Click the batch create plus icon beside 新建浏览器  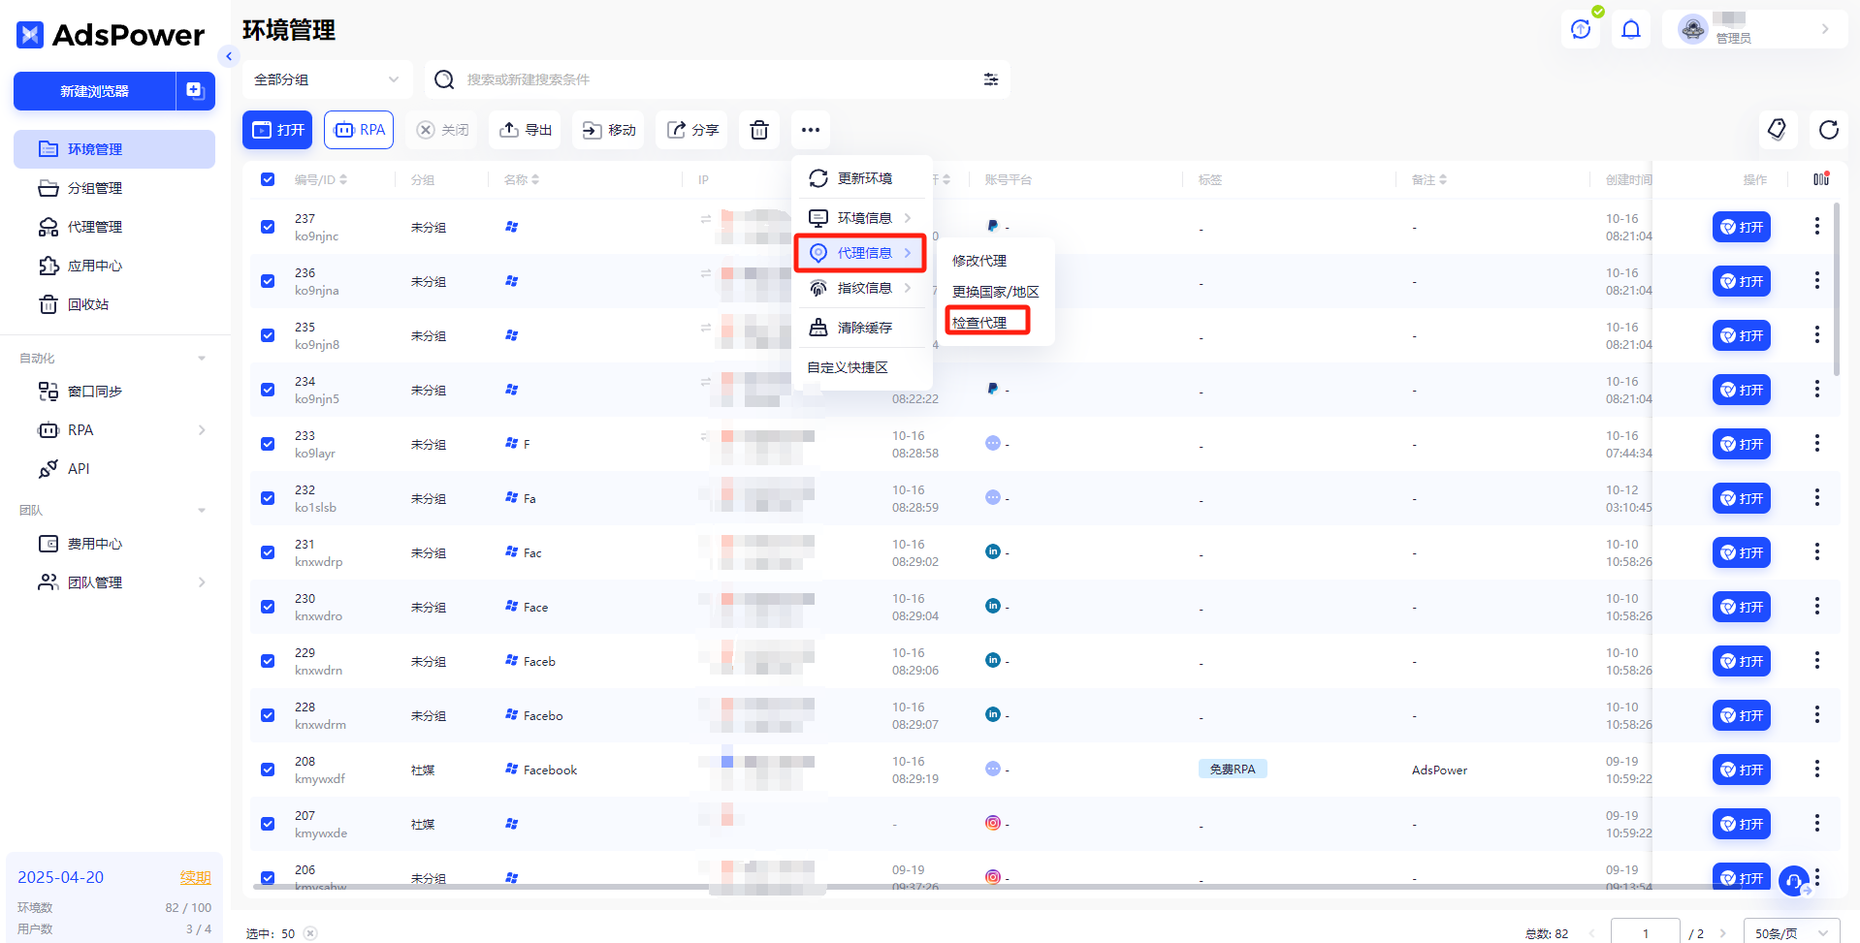click(x=195, y=91)
